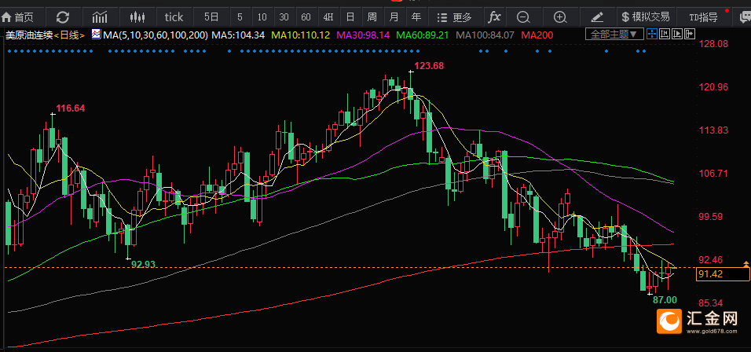Click the 92.93 low price marker
The image size is (751, 352).
click(144, 264)
